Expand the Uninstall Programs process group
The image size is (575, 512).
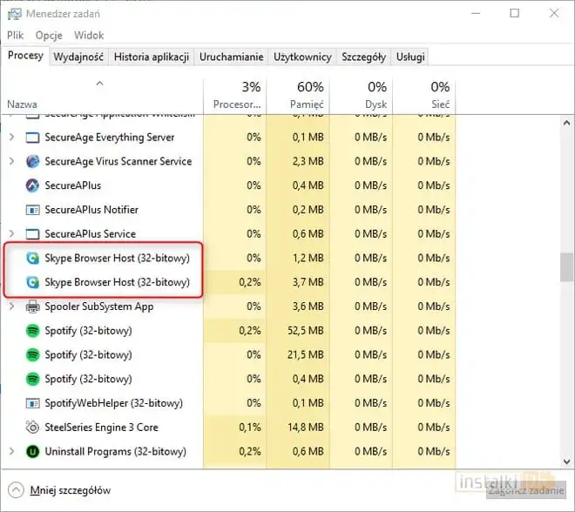click(x=11, y=452)
